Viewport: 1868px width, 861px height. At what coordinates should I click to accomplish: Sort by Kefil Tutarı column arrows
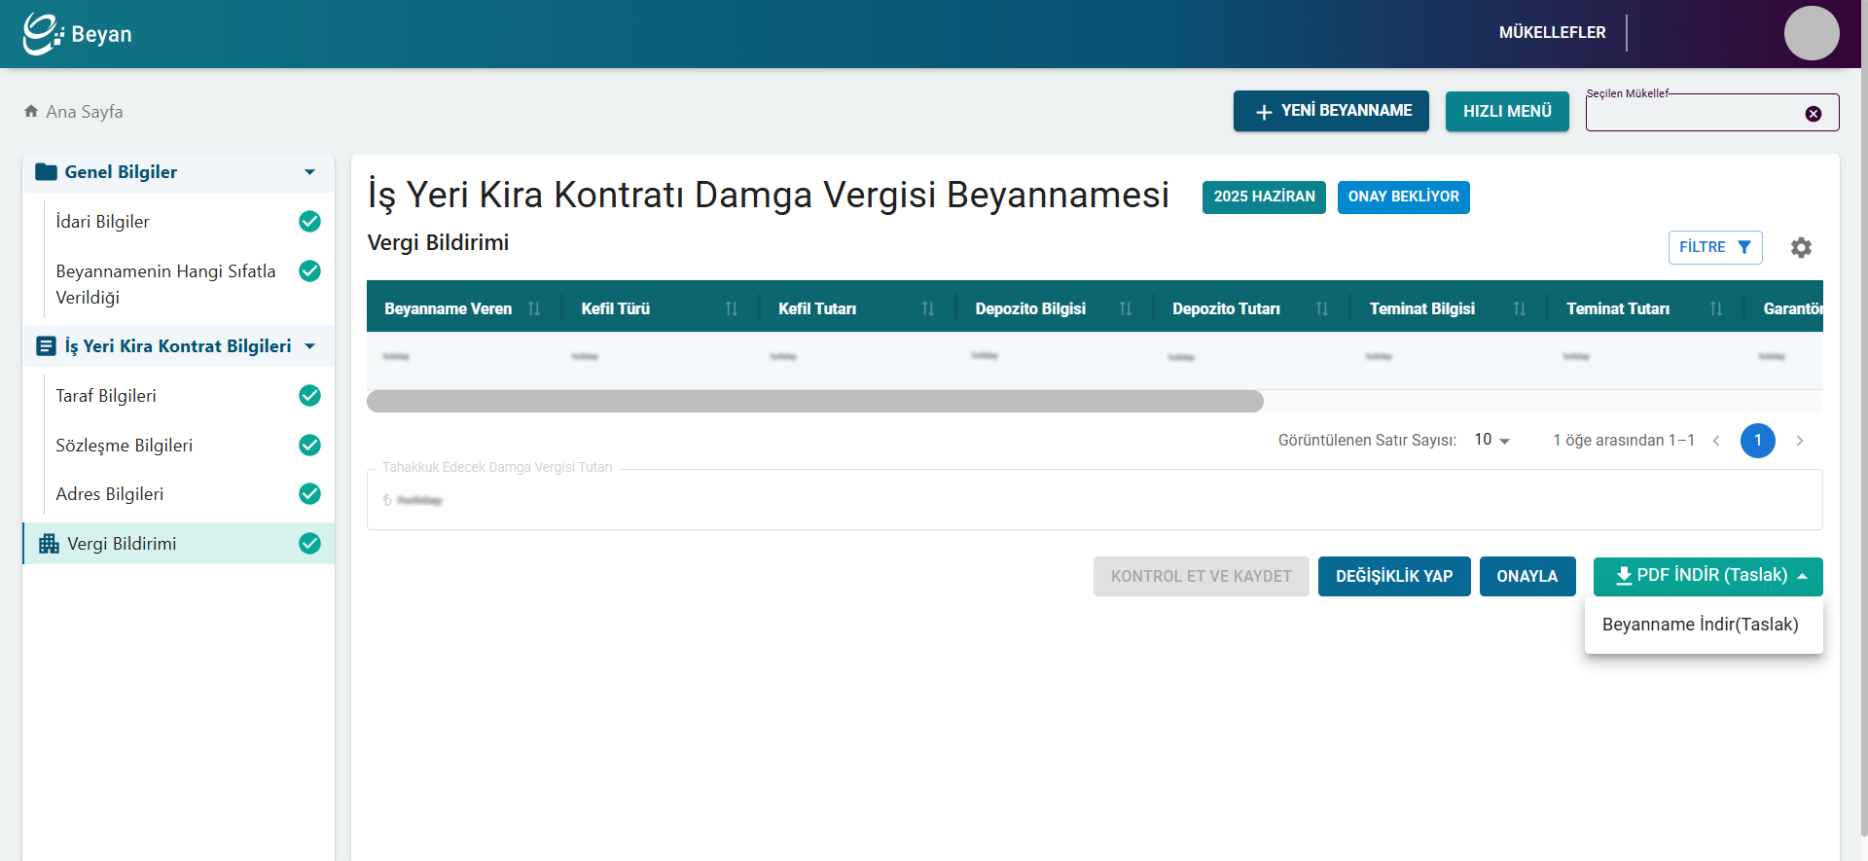[x=928, y=308]
